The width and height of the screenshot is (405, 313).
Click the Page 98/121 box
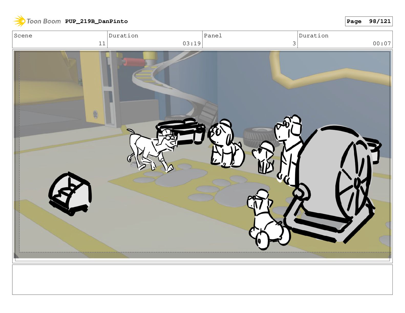(369, 21)
